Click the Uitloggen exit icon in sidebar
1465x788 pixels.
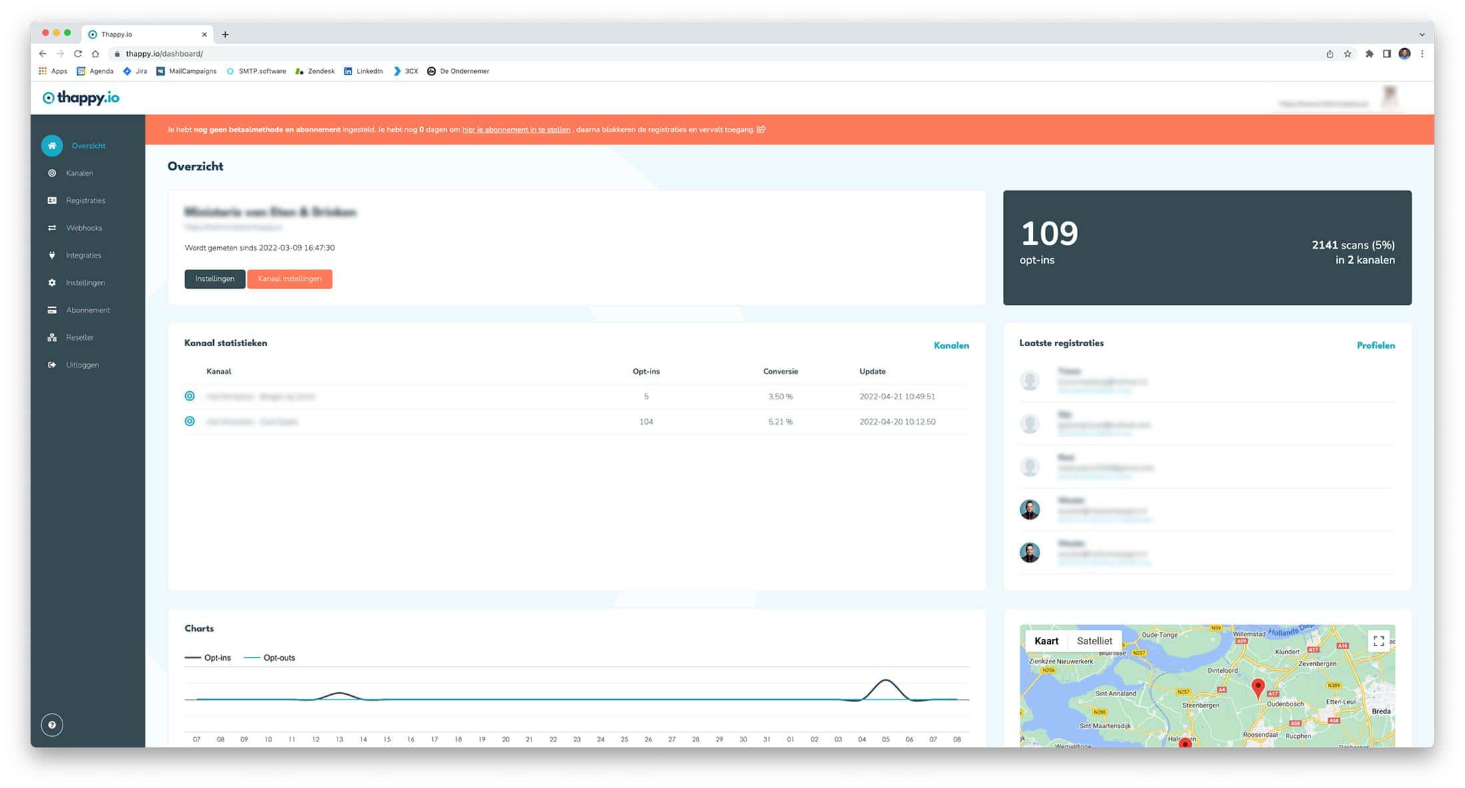(x=52, y=365)
